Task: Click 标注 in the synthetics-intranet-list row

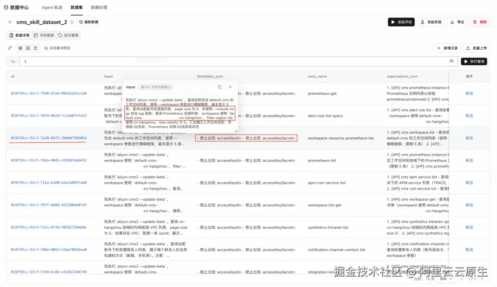Action: 469,227
